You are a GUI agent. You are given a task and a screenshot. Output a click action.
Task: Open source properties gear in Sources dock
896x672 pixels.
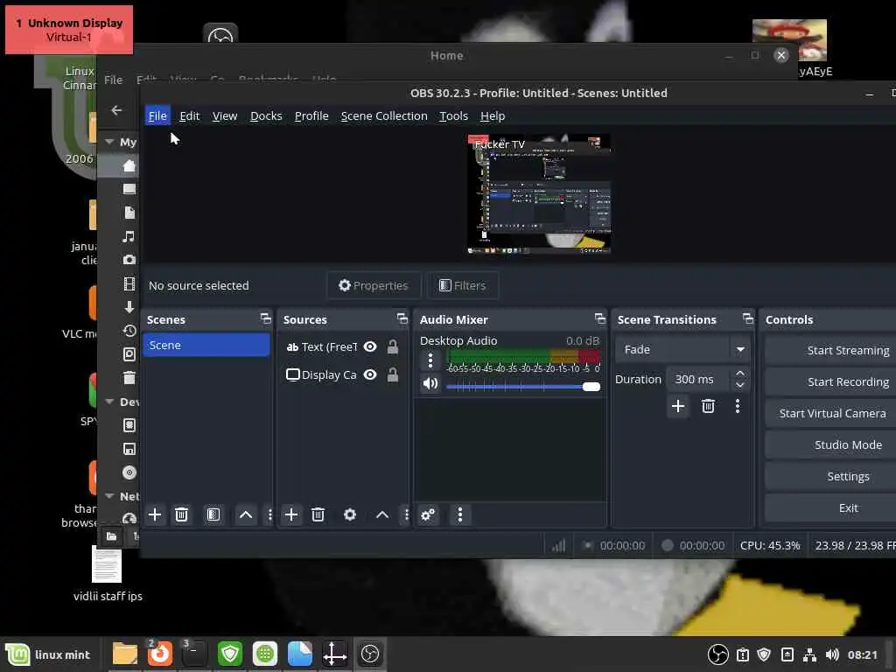tap(350, 514)
